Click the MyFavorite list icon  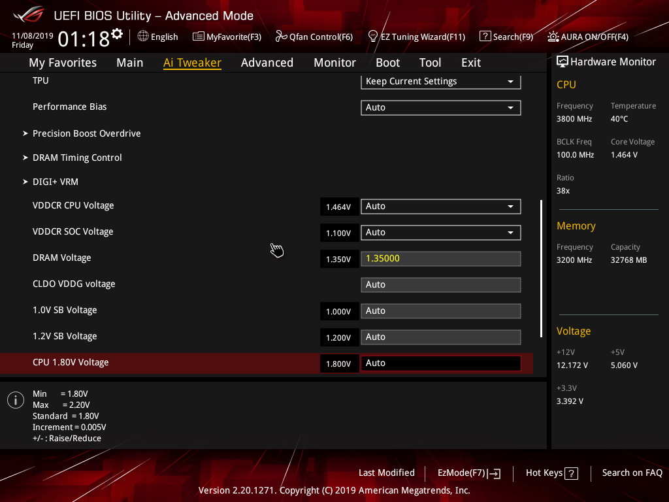pyautogui.click(x=198, y=37)
